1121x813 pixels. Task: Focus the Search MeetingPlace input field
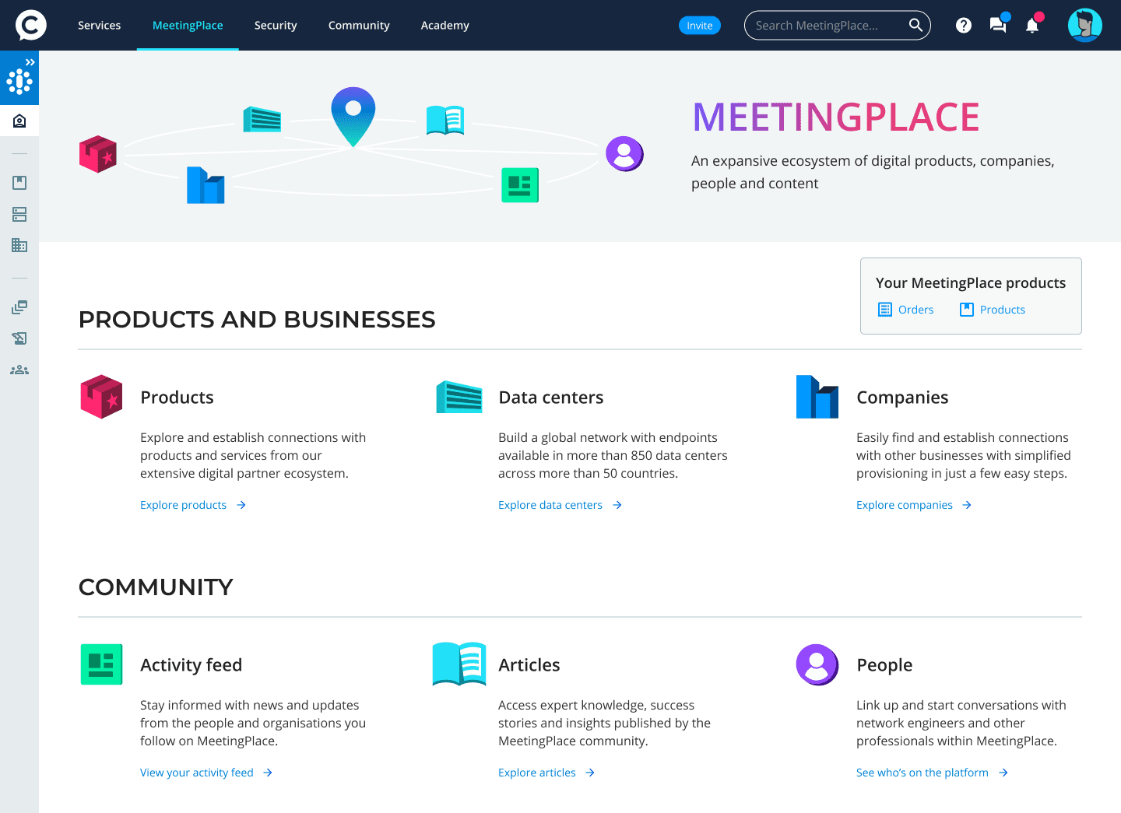point(825,26)
